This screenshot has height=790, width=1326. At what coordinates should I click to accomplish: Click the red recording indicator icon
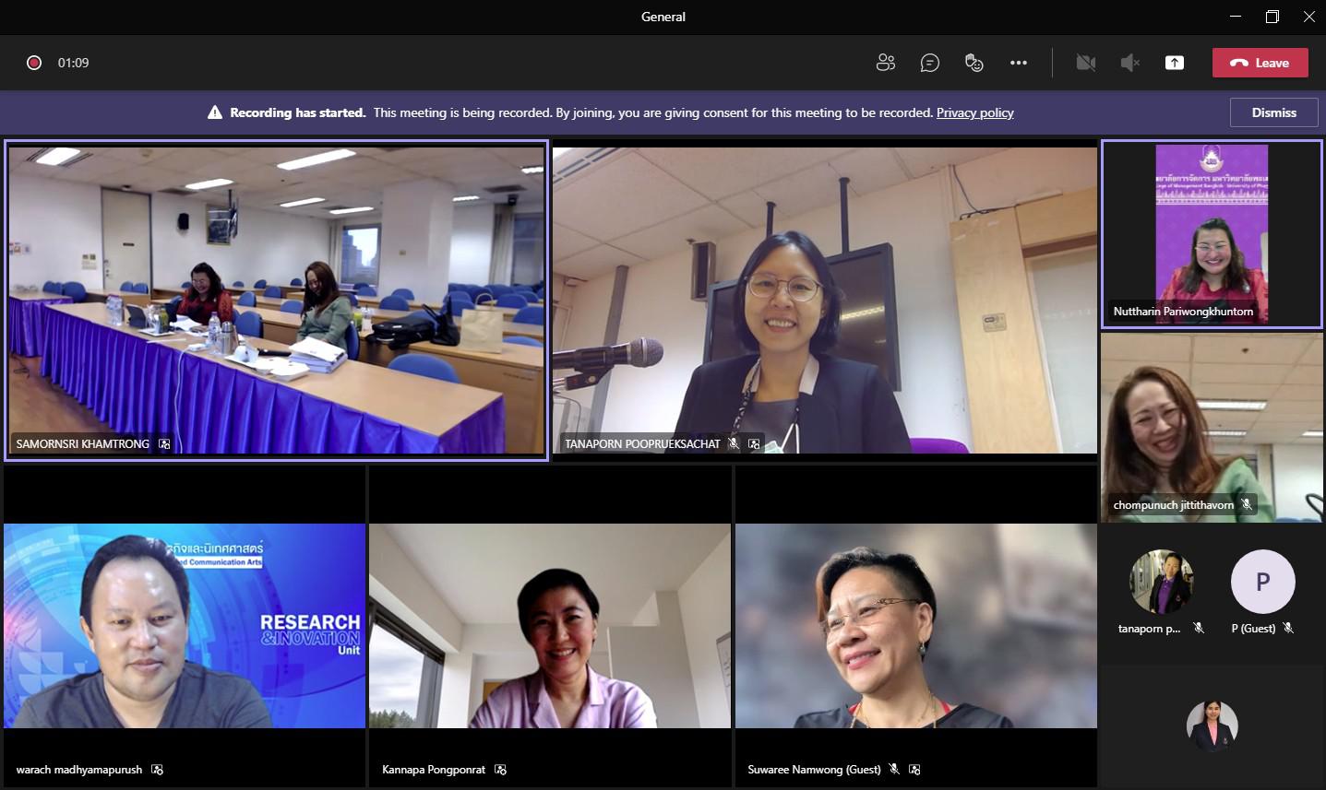[34, 63]
